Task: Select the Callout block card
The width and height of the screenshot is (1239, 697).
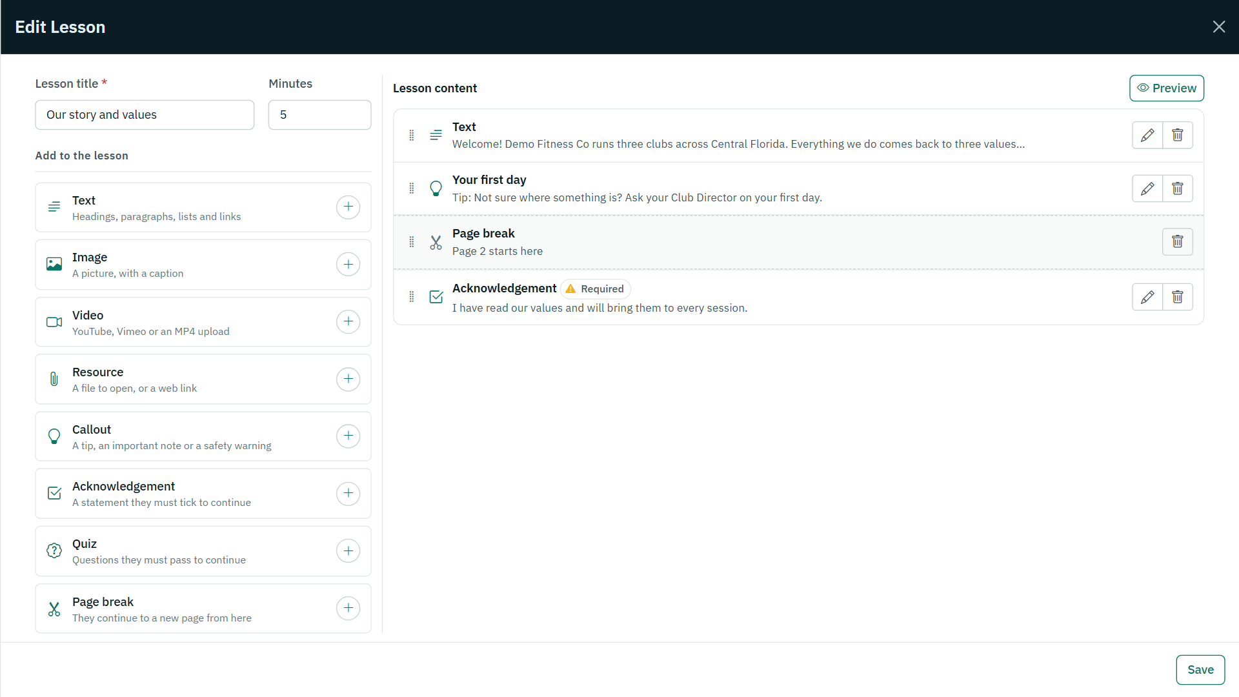Action: pyautogui.click(x=203, y=436)
